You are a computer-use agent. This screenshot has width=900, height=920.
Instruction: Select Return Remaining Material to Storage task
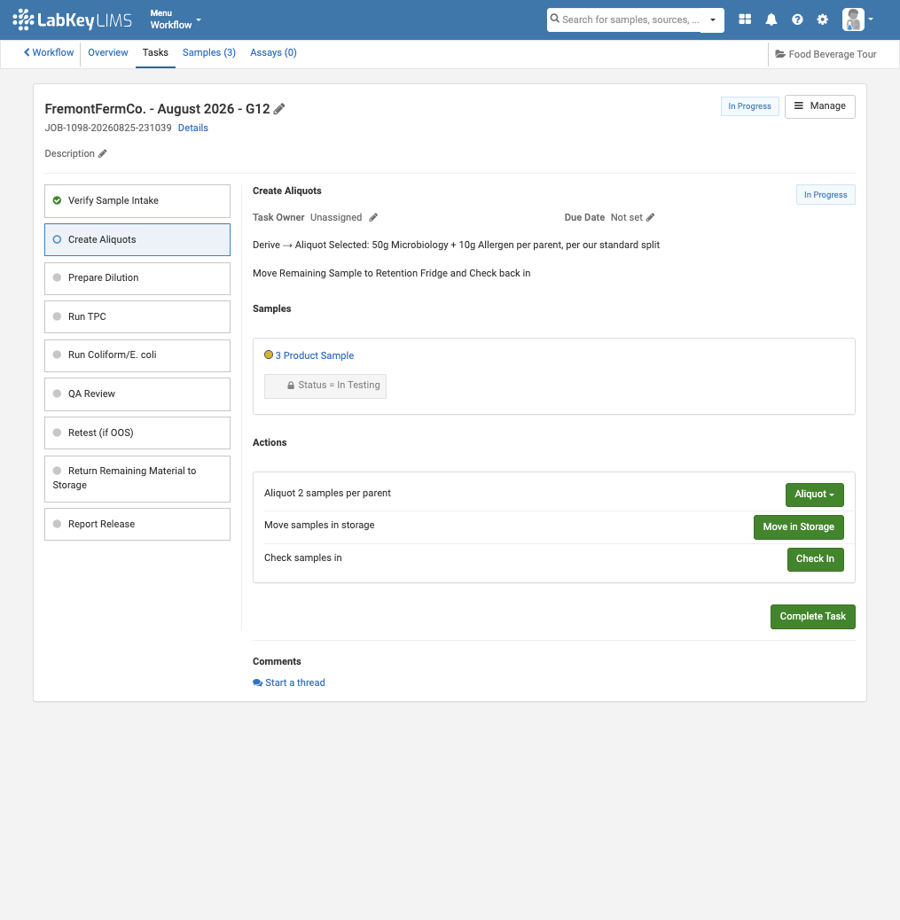137,479
